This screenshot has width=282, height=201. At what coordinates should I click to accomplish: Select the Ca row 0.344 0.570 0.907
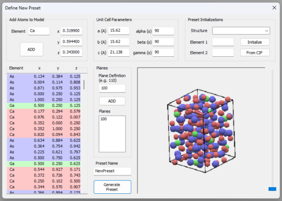(x=44, y=187)
